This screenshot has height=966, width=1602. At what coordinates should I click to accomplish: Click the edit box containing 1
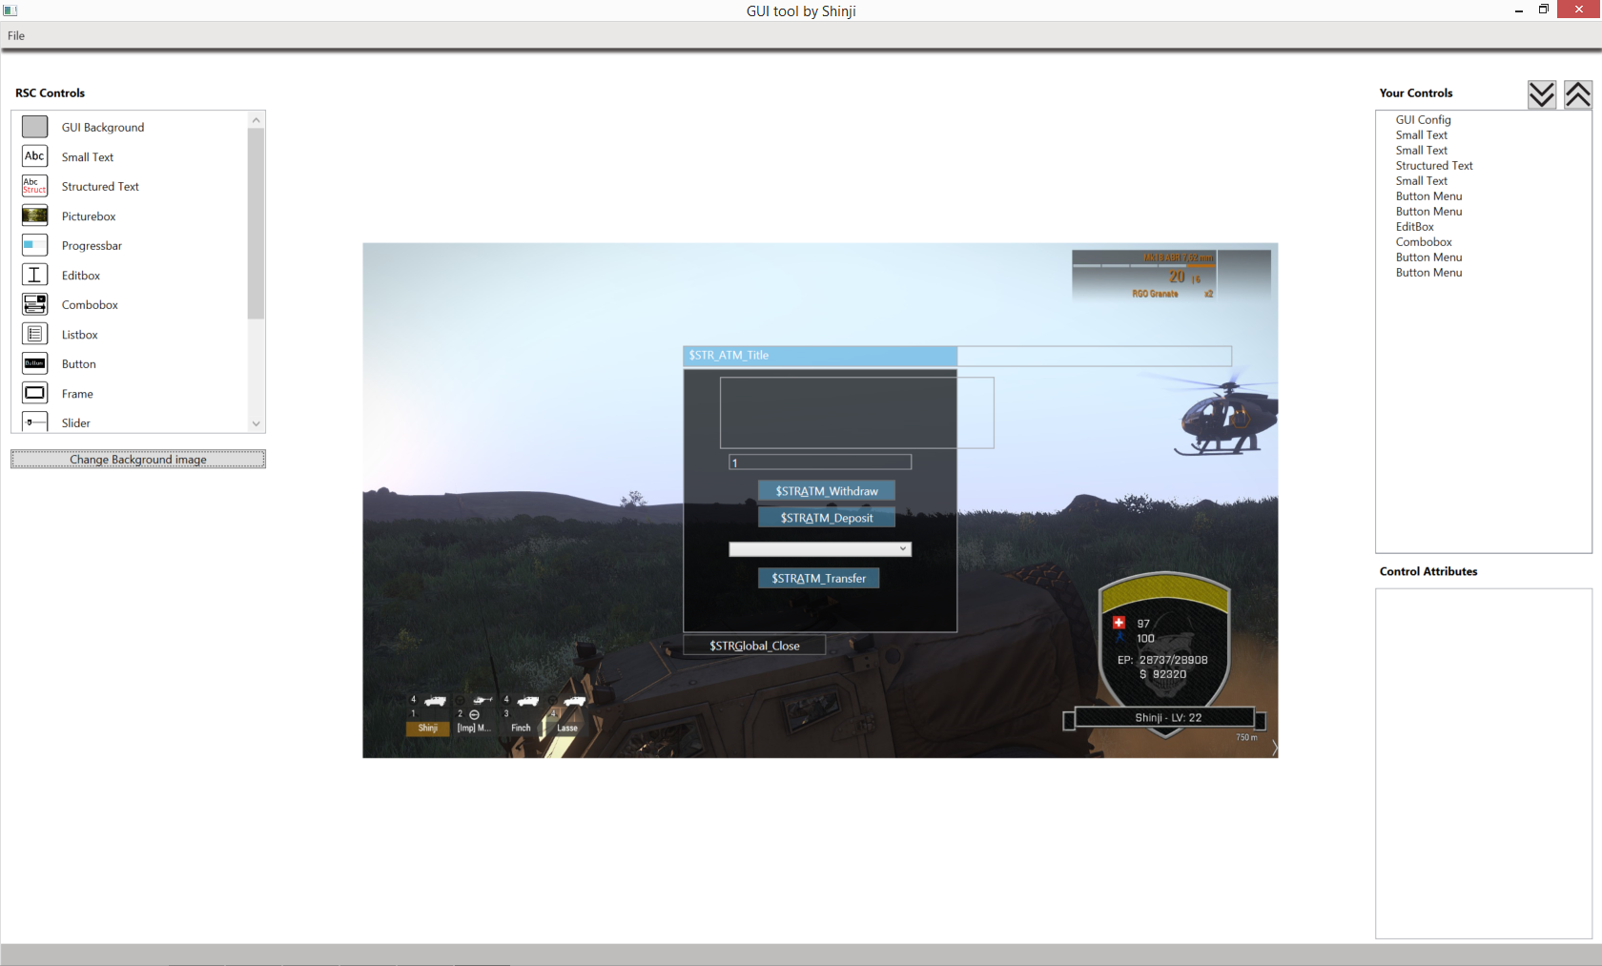click(820, 462)
